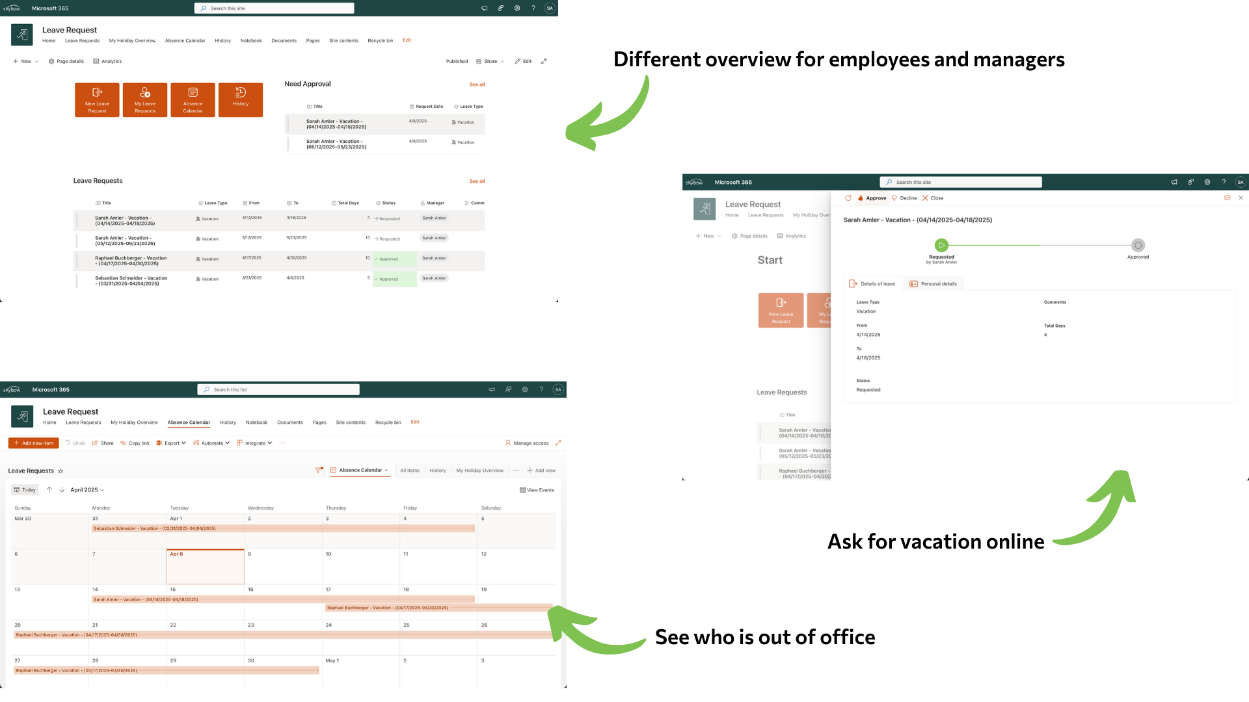Image resolution: width=1249 pixels, height=702 pixels.
Task: Click the Add new item button
Action: [34, 443]
